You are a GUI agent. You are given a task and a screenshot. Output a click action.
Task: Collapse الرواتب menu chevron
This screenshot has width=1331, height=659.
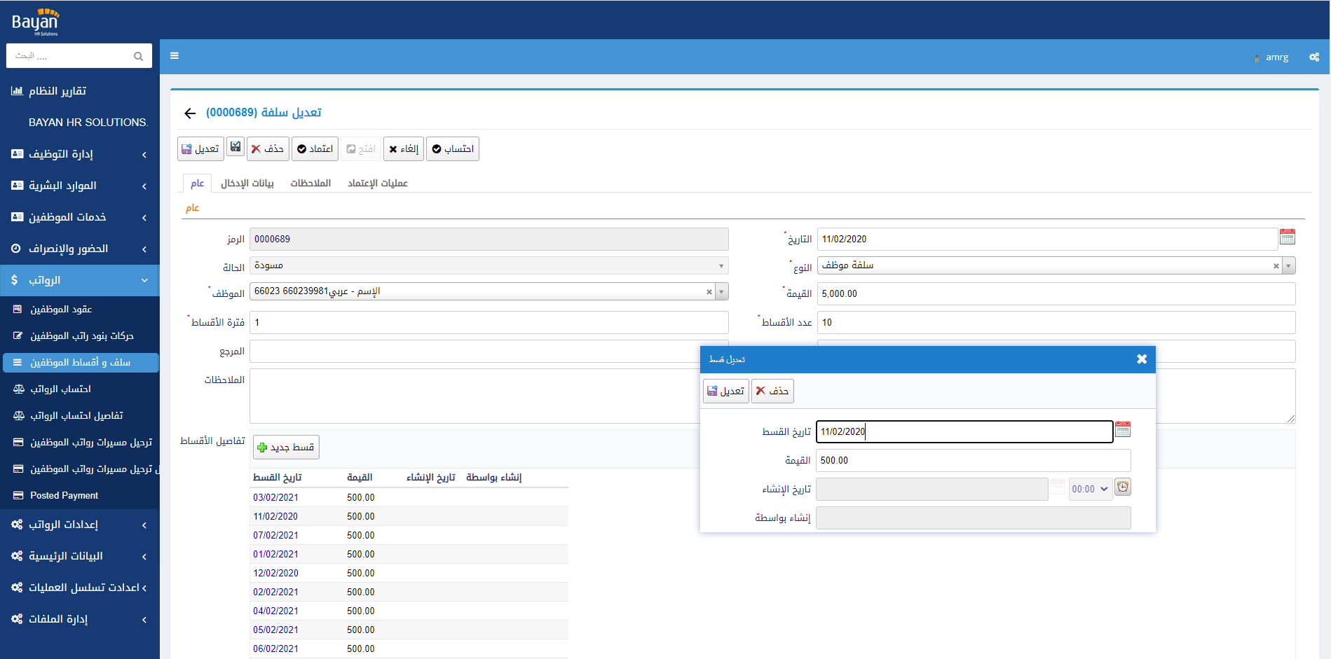(x=144, y=281)
